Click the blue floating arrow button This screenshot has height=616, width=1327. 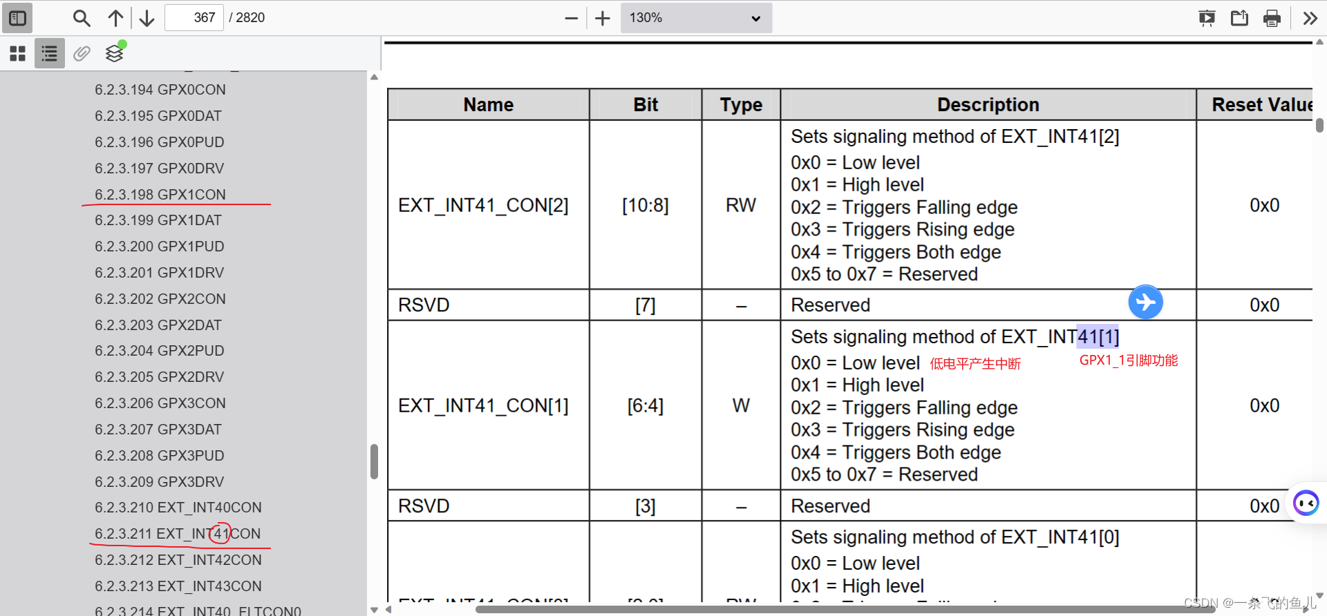1145,302
